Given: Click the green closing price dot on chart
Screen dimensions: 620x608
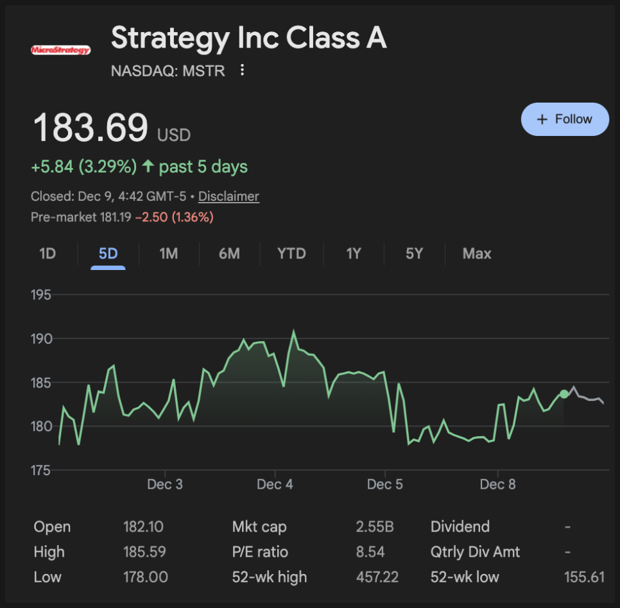Looking at the screenshot, I should tap(564, 394).
